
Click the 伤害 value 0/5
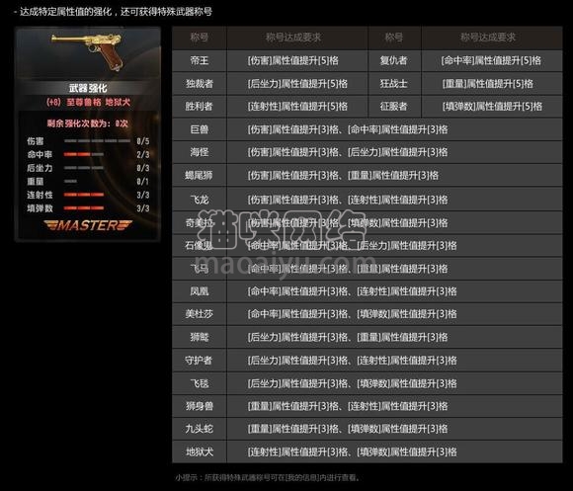[143, 141]
